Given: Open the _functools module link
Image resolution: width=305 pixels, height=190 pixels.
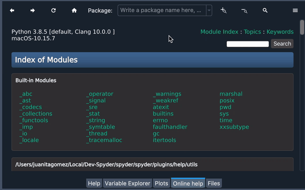Looking at the screenshot, I should (34, 120).
